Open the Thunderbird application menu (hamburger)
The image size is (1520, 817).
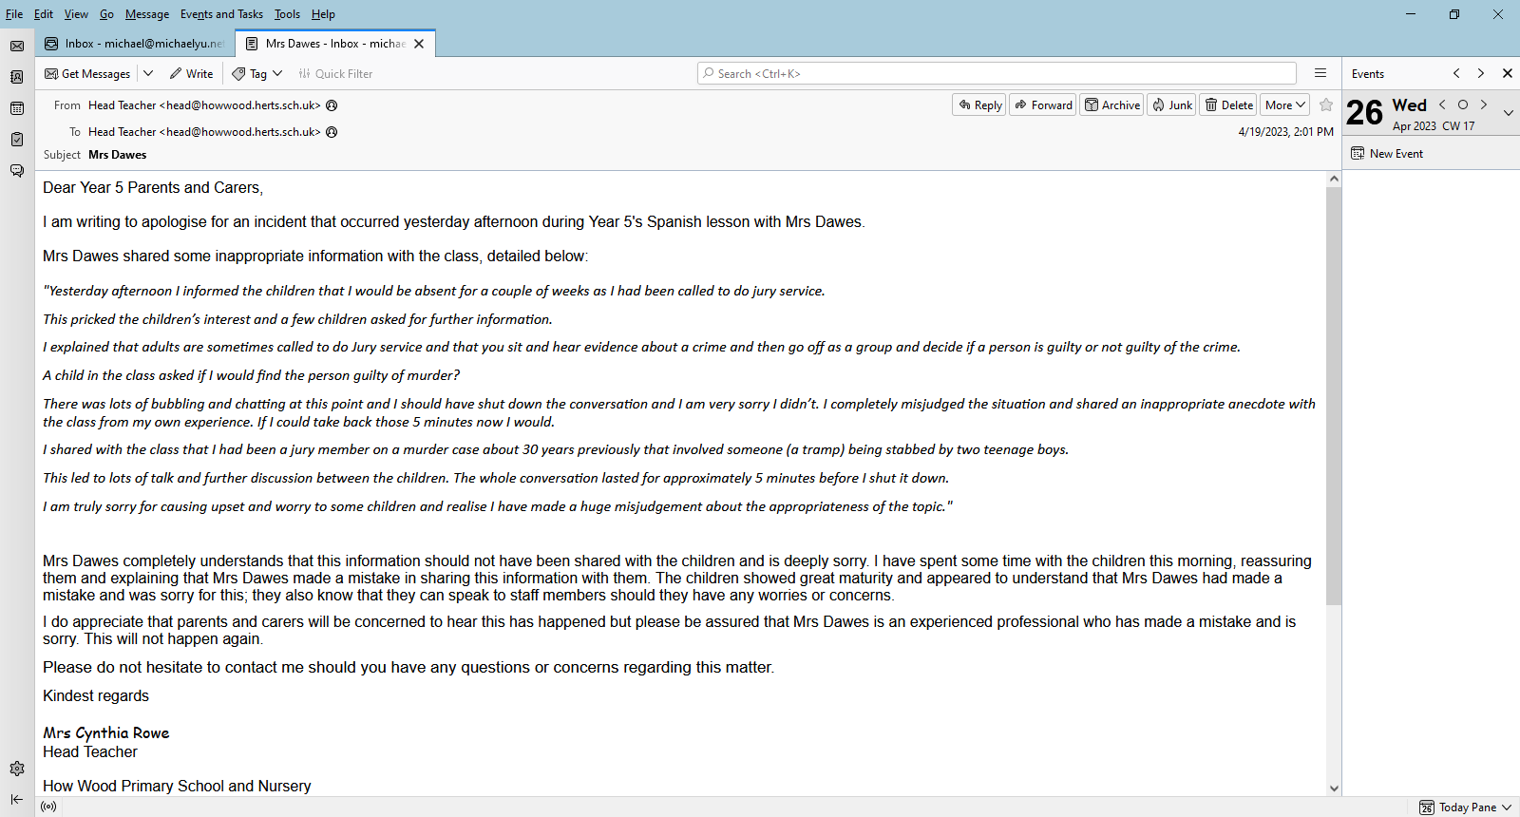click(1320, 73)
